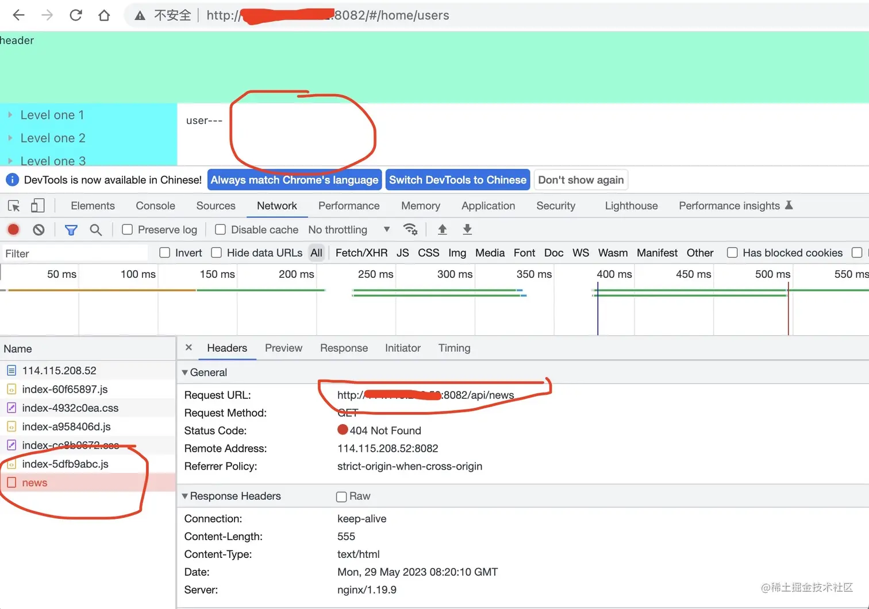The height and width of the screenshot is (609, 869).
Task: Open the Elements tab
Action: (93, 205)
